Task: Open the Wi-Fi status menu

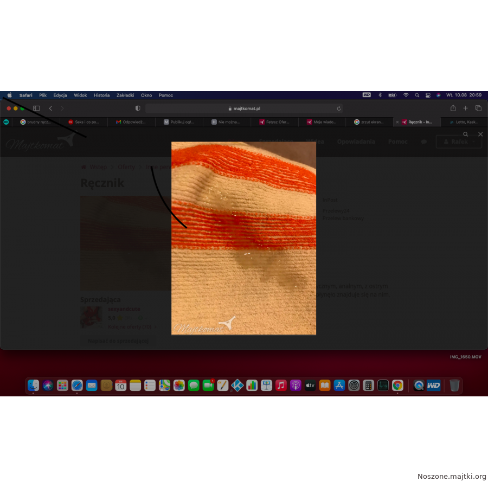Action: (x=406, y=95)
